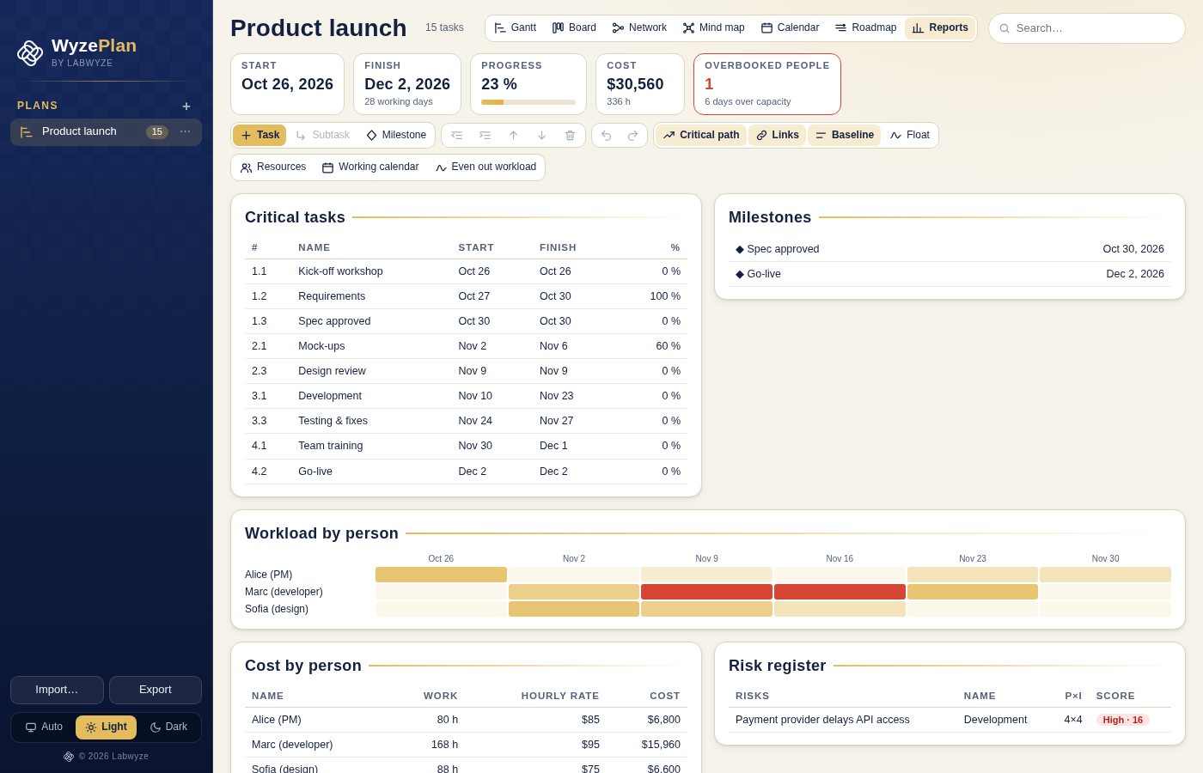Image resolution: width=1203 pixels, height=773 pixels.
Task: Click the WyzePlan logo icon
Action: tap(30, 53)
